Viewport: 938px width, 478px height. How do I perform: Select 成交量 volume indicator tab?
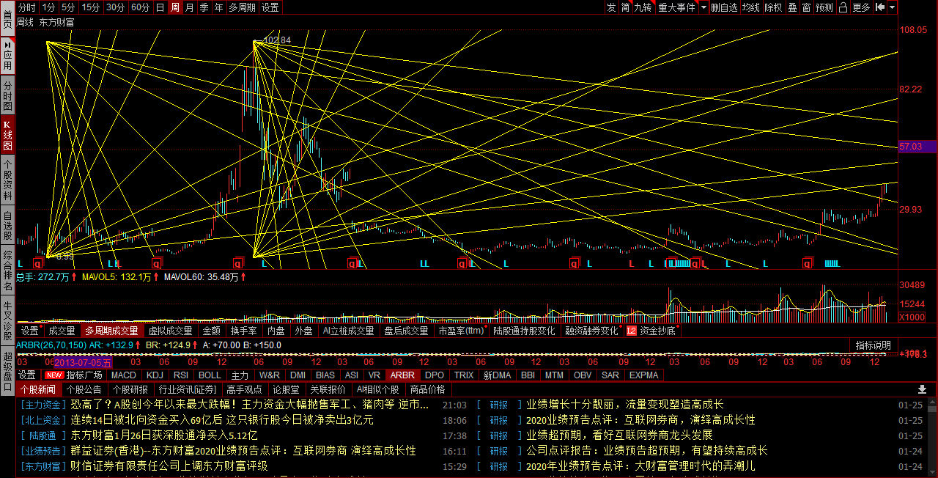point(62,331)
